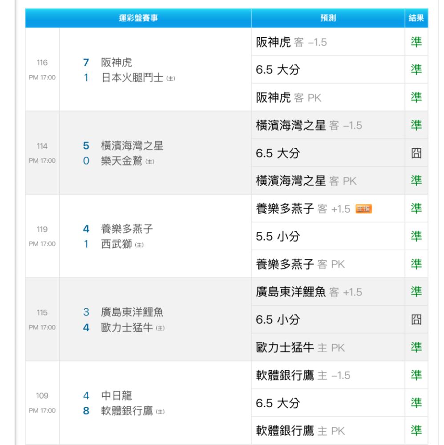Image resolution: width=444 pixels, height=445 pixels.
Task: Select the 結果 column header
Action: (x=416, y=18)
